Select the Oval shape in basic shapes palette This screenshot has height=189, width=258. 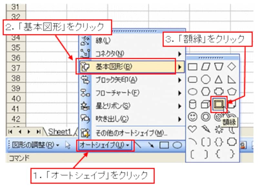[193, 92]
